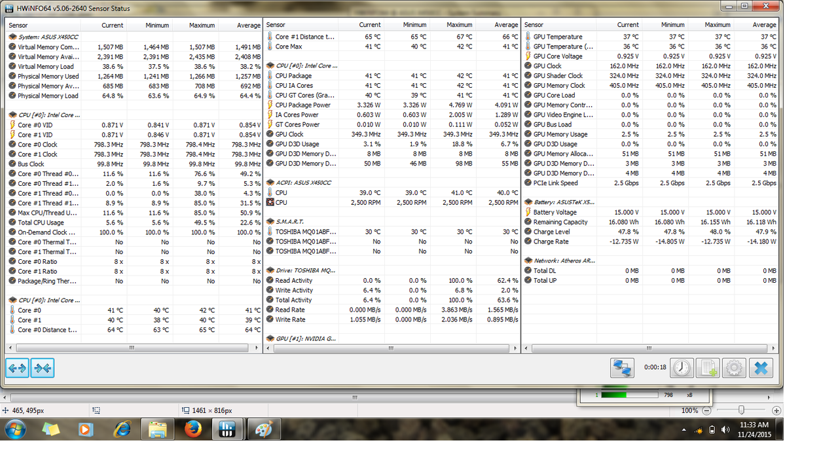Click Minimum column header in middle pane
838x468 pixels.
click(407, 25)
